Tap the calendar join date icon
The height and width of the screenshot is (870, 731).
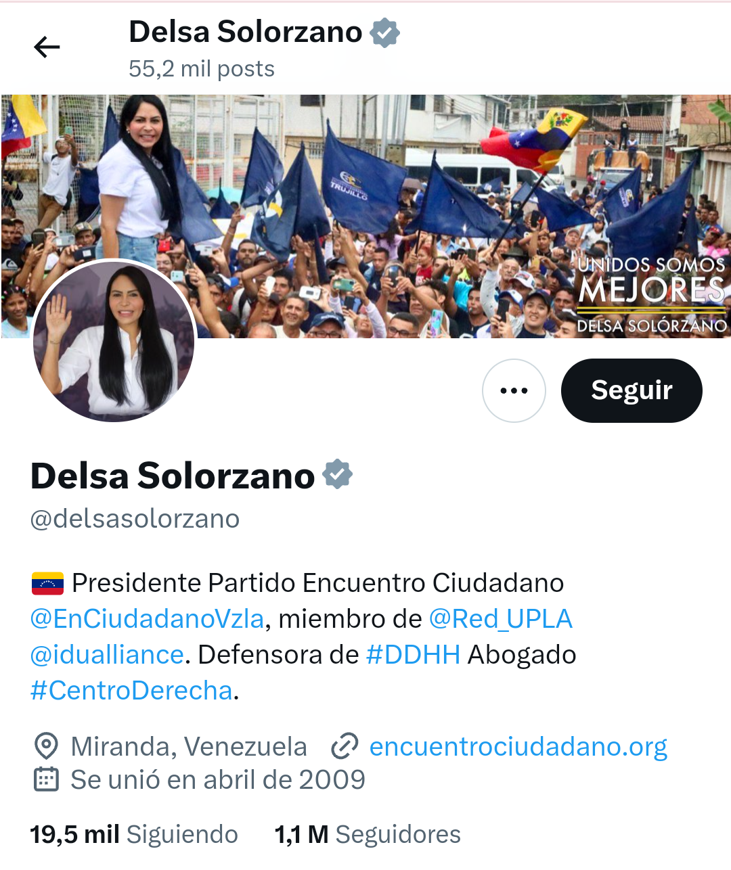coord(46,779)
